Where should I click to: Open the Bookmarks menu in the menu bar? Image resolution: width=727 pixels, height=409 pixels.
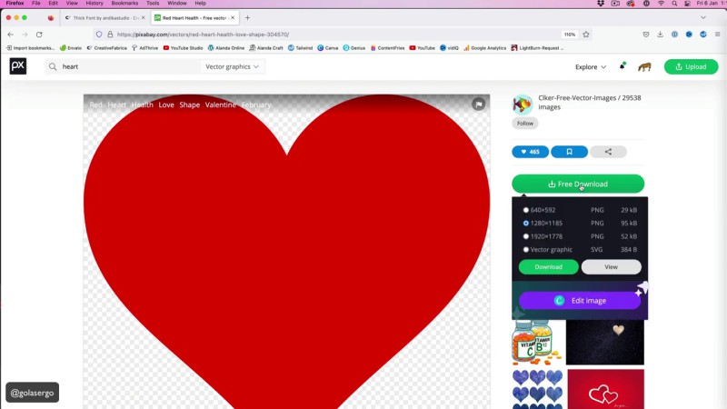coord(124,4)
